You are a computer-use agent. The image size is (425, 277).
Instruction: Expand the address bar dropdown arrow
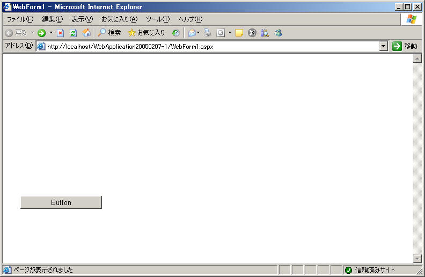[383, 46]
